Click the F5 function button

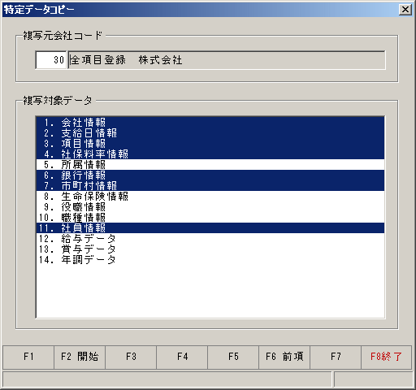pos(233,357)
